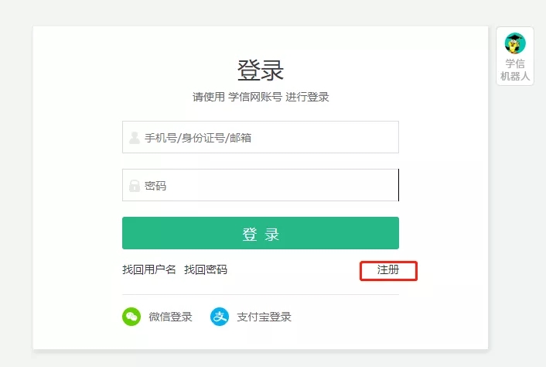546x367 pixels.
Task: Focus the 手机号/身份证号/邮箱 input field
Action: point(261,137)
